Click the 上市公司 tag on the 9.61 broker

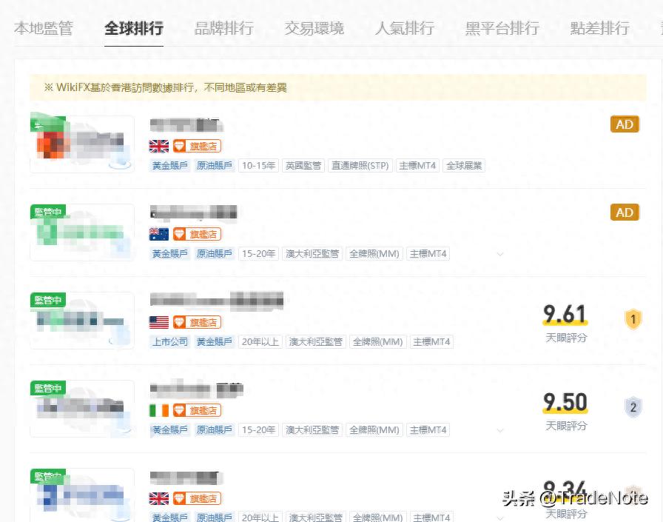(171, 341)
